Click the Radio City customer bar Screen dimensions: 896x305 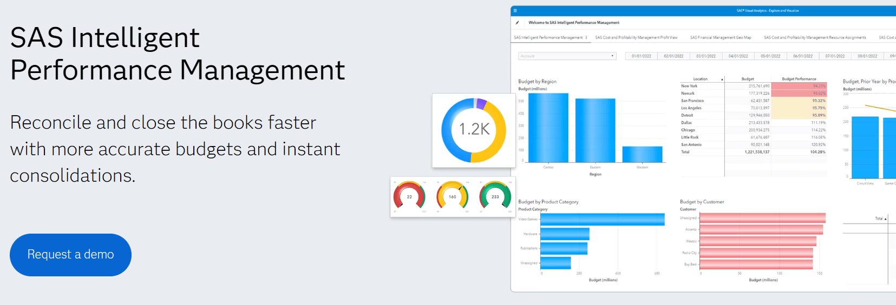756,253
